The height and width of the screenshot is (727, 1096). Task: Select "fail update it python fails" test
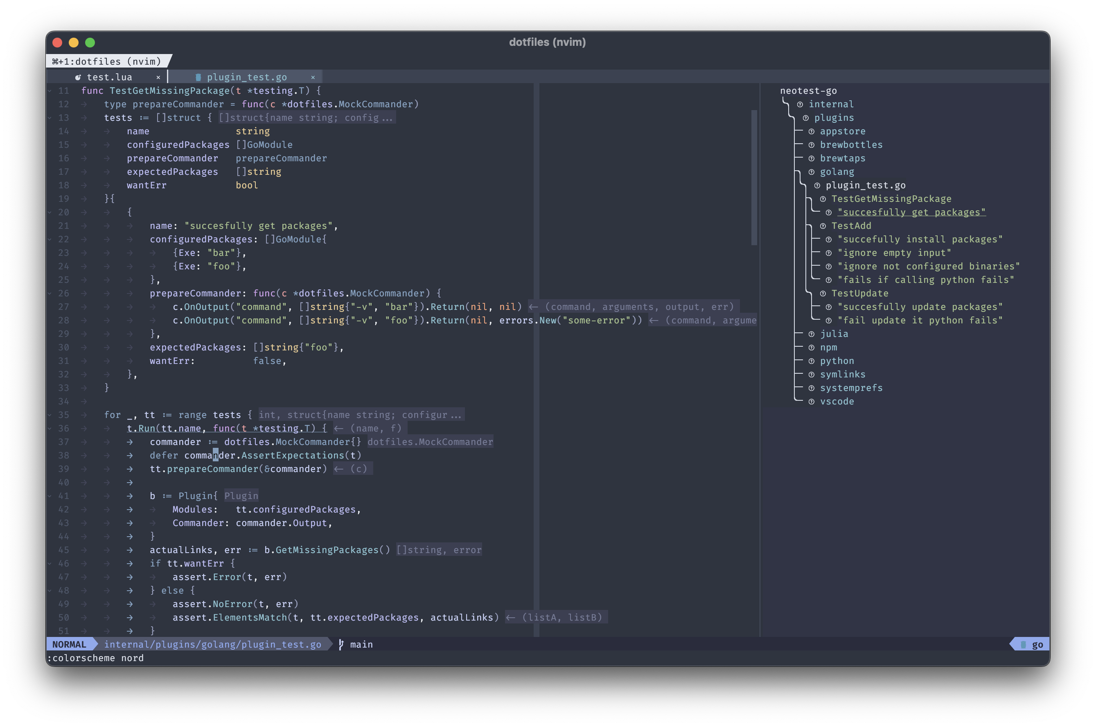coord(920,321)
